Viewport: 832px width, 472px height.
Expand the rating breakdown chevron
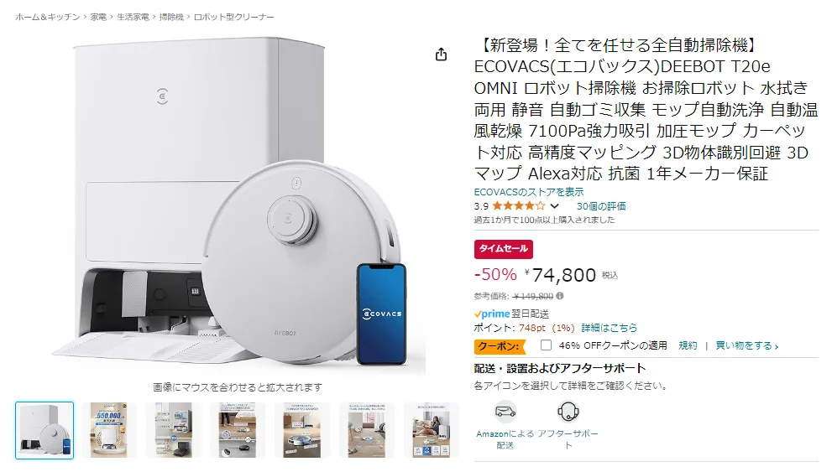click(554, 206)
